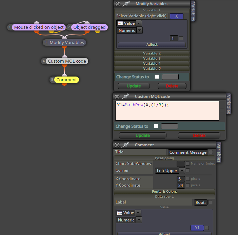Click the Adjust bar in the Comment panel
The image size is (238, 235).
tap(164, 234)
